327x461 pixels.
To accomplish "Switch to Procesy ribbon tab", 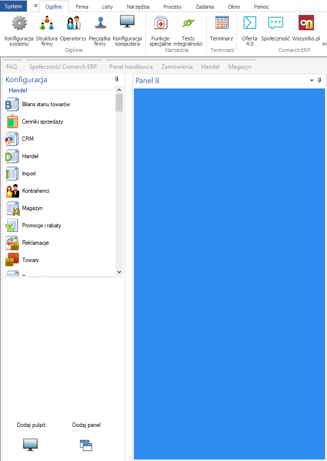I will click(172, 6).
